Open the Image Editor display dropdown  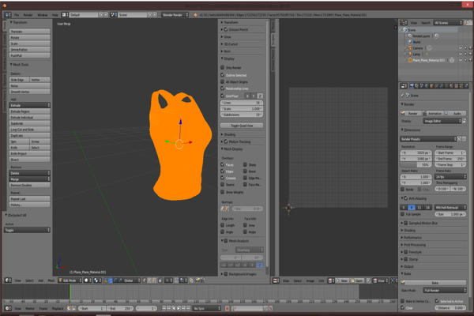click(442, 121)
